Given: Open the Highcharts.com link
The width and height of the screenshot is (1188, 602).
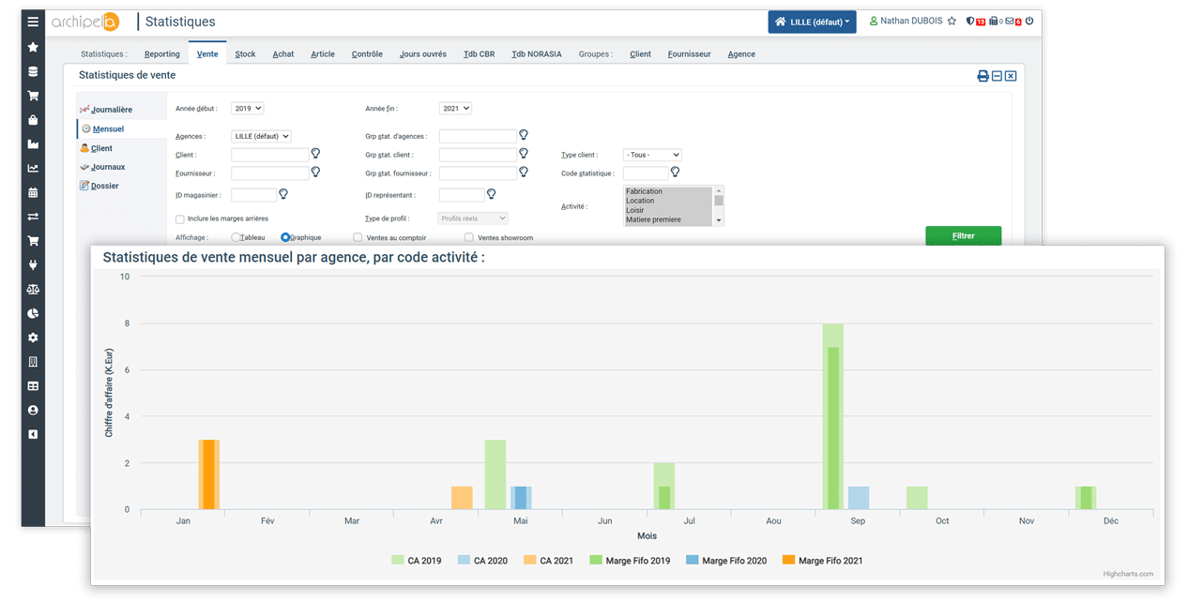Looking at the screenshot, I should pos(1128,574).
